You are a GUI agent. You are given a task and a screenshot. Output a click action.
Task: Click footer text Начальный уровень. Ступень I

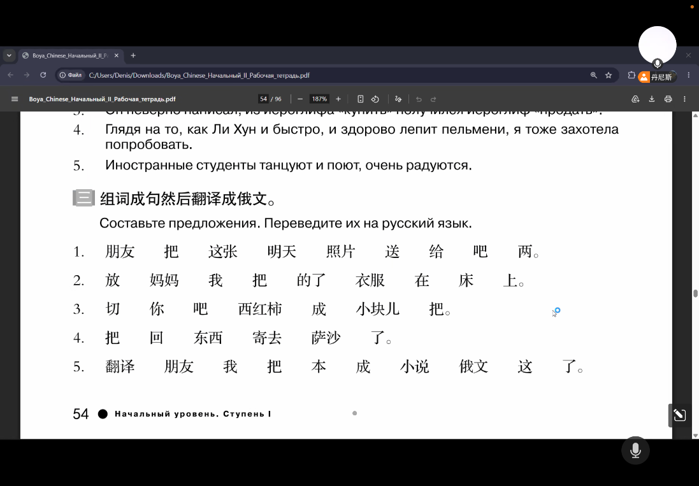tap(193, 414)
